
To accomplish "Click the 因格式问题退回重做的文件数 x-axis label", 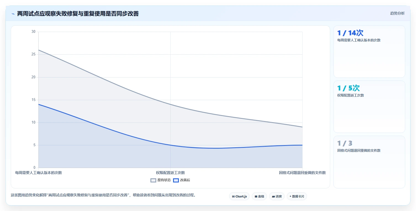I will tap(302, 173).
